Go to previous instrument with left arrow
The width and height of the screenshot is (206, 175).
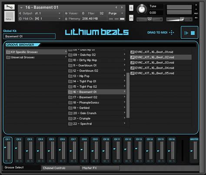[x=116, y=7]
